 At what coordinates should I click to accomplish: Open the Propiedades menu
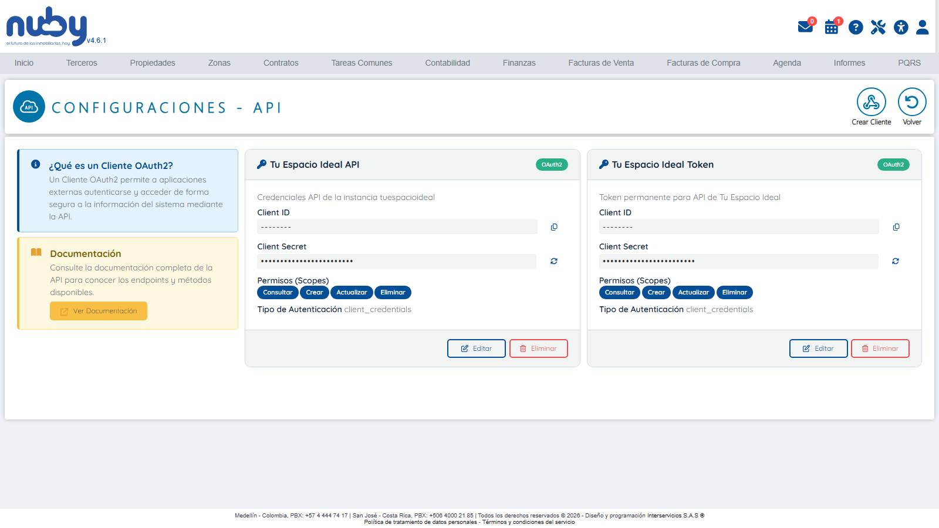[x=153, y=63]
